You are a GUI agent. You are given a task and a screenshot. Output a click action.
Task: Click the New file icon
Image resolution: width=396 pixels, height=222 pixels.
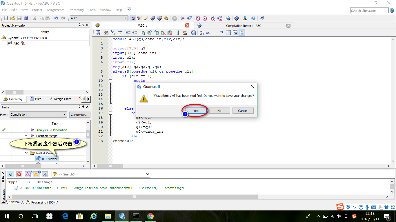point(6,18)
